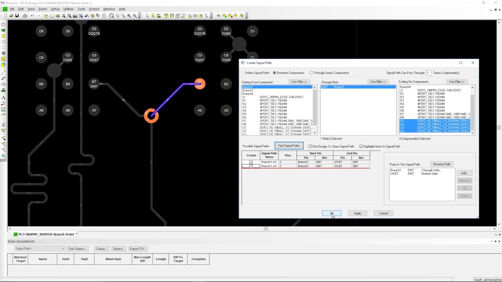Expand Use Filter for Ending On Components
This screenshot has height=282, width=502.
[457, 82]
